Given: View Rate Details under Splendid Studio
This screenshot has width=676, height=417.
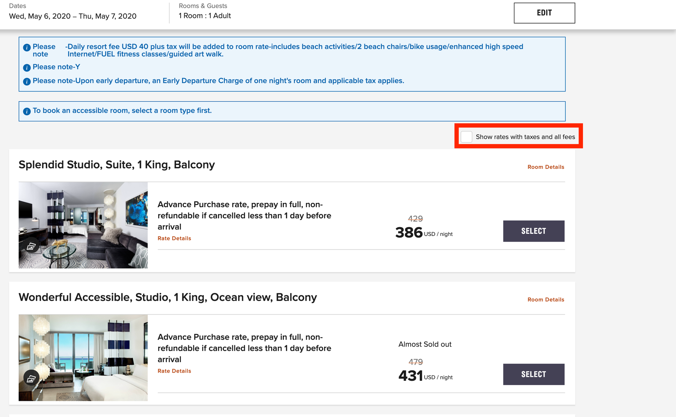Looking at the screenshot, I should (x=174, y=238).
